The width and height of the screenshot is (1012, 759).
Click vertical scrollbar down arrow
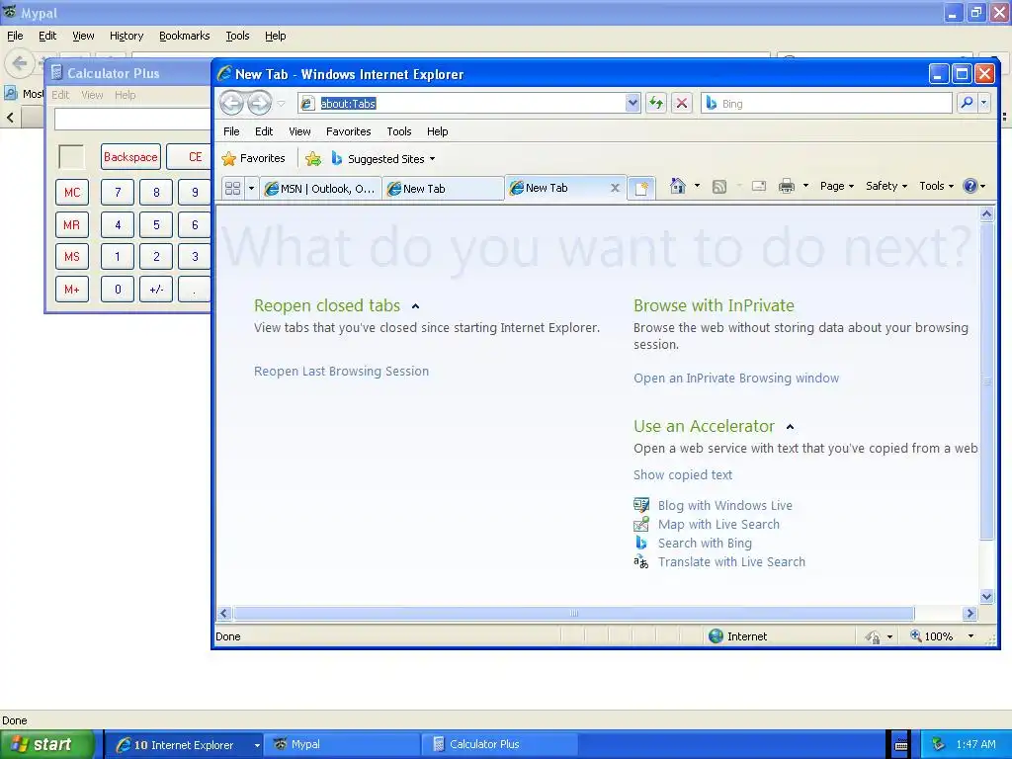coord(987,596)
